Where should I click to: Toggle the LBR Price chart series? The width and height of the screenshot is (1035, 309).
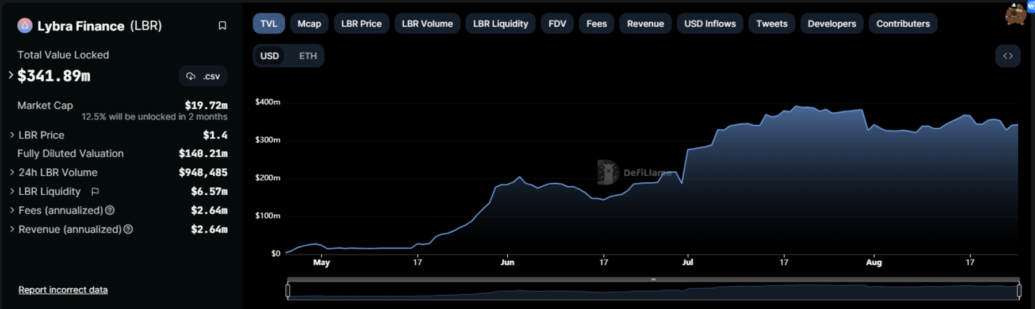click(361, 24)
